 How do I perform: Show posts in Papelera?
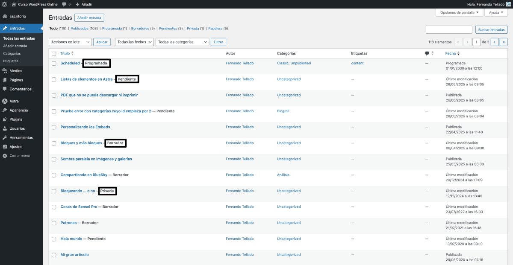point(215,29)
